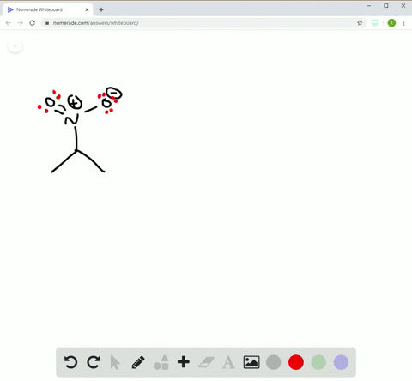Screen dimensions: 412x381
Task: Reload the whiteboard page
Action: point(33,23)
